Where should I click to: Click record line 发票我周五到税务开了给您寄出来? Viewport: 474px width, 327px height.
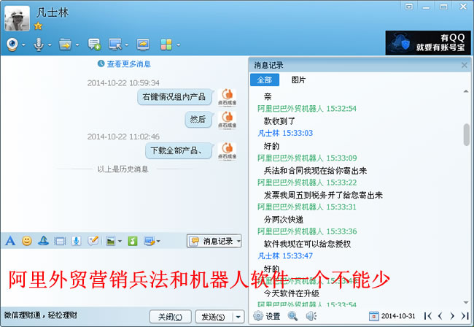pos(323,195)
